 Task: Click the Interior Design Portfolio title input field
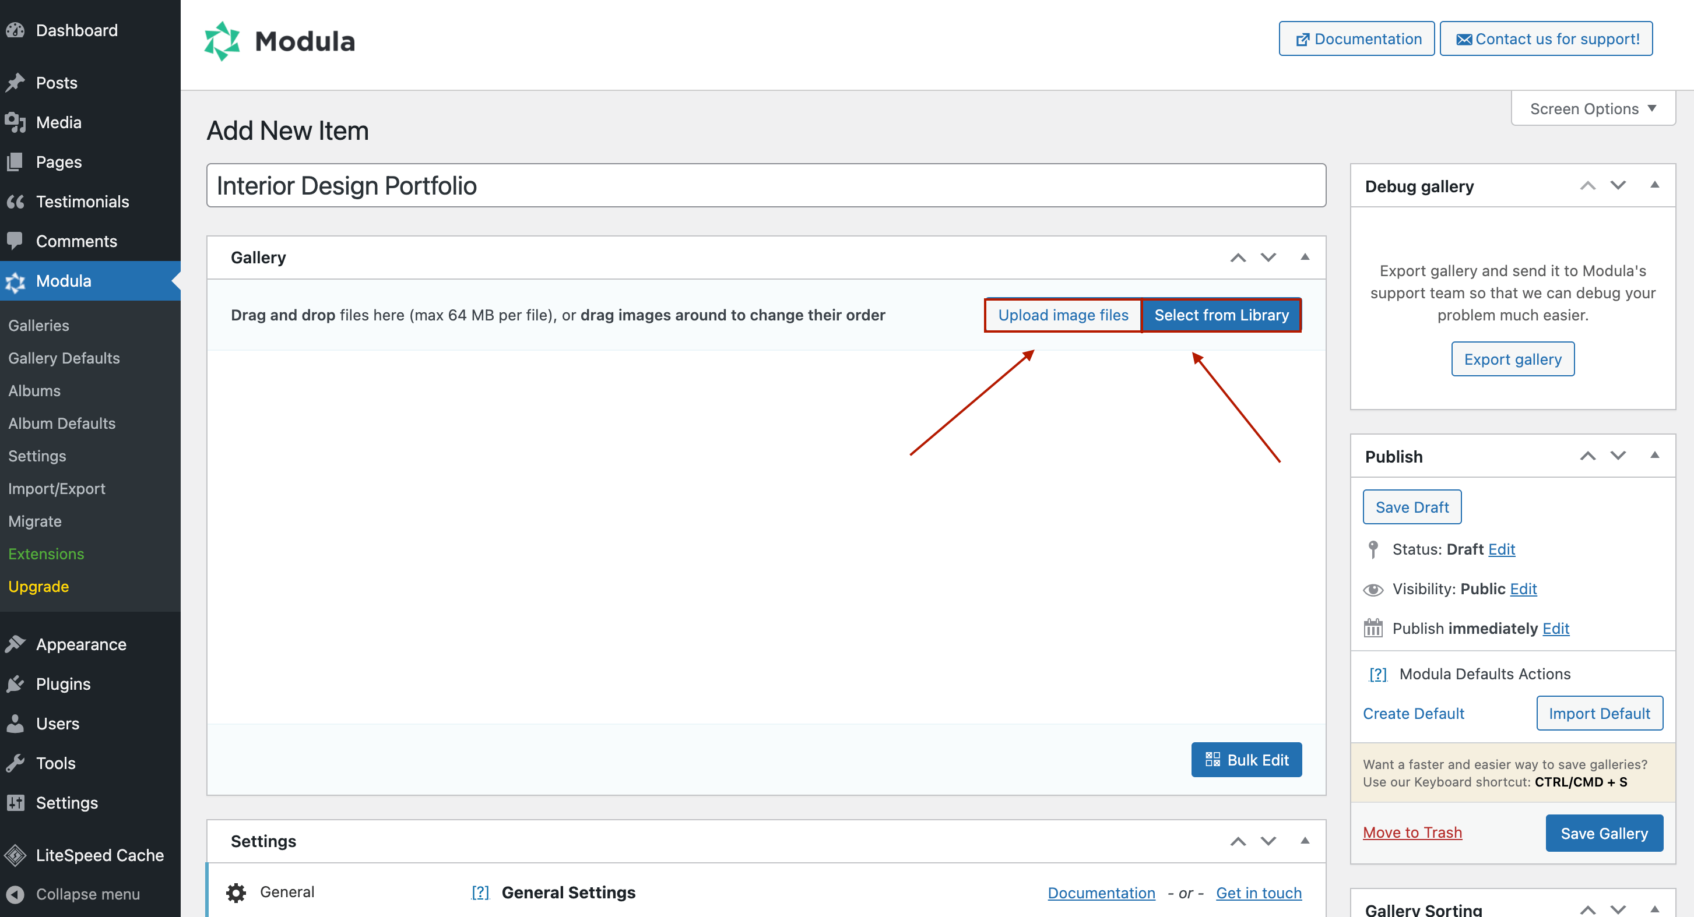click(767, 185)
